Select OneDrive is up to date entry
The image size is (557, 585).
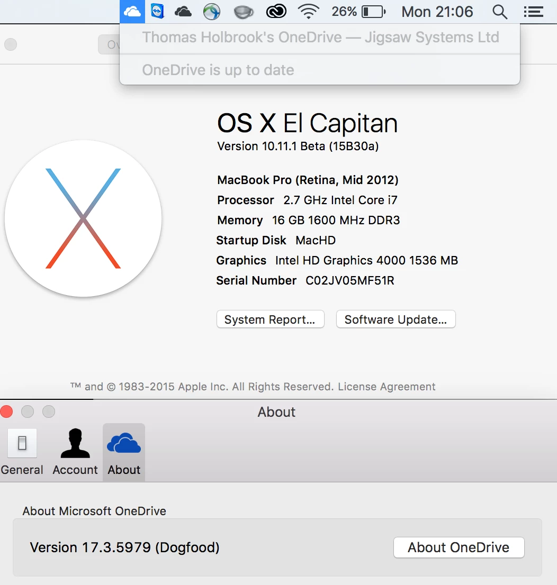(x=320, y=70)
